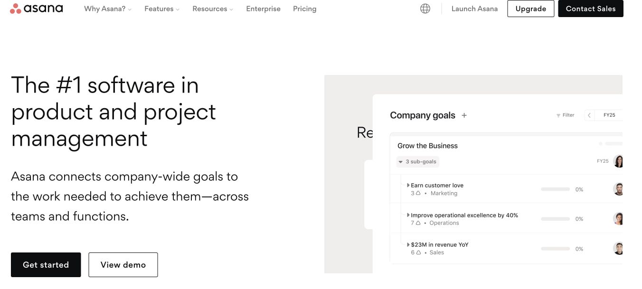
Task: Click the left chevron beside FY25
Action: click(x=589, y=115)
